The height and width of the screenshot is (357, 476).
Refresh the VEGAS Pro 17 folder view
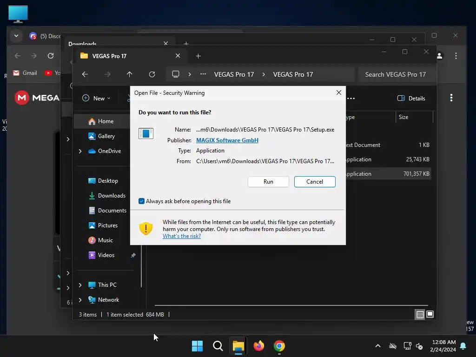tap(152, 74)
